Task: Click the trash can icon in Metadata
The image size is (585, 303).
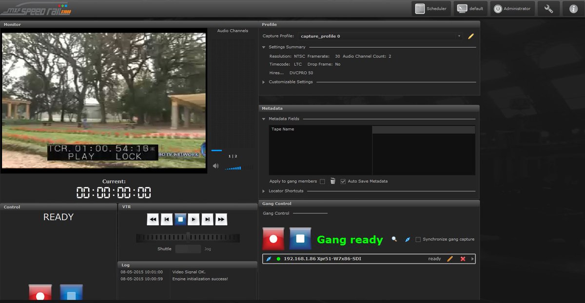Action: pos(333,181)
